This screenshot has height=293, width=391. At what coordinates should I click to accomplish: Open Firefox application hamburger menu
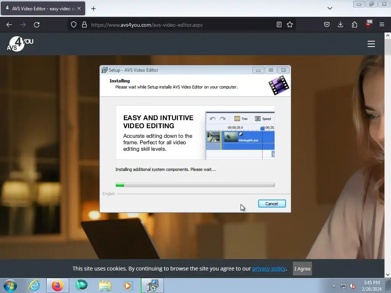(x=382, y=24)
